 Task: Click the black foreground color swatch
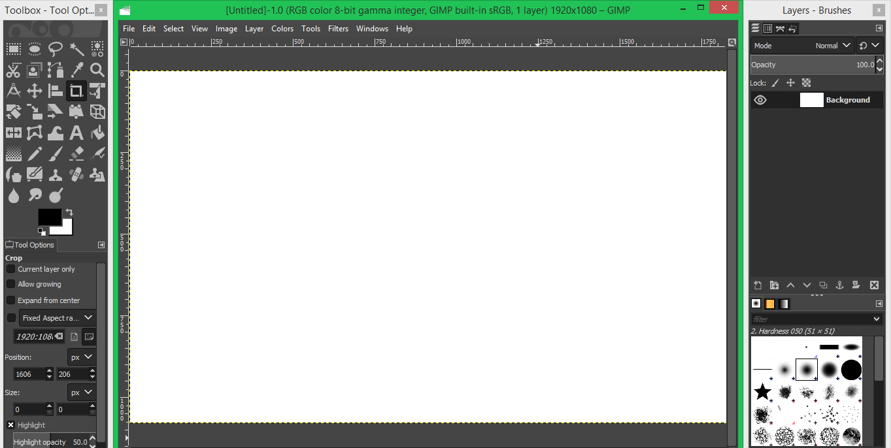pos(49,217)
